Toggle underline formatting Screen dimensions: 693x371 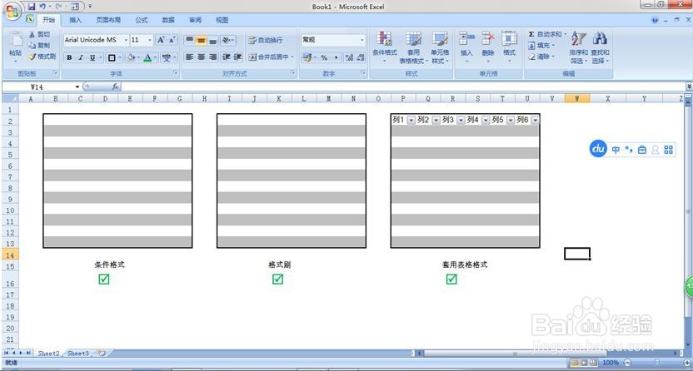92,57
